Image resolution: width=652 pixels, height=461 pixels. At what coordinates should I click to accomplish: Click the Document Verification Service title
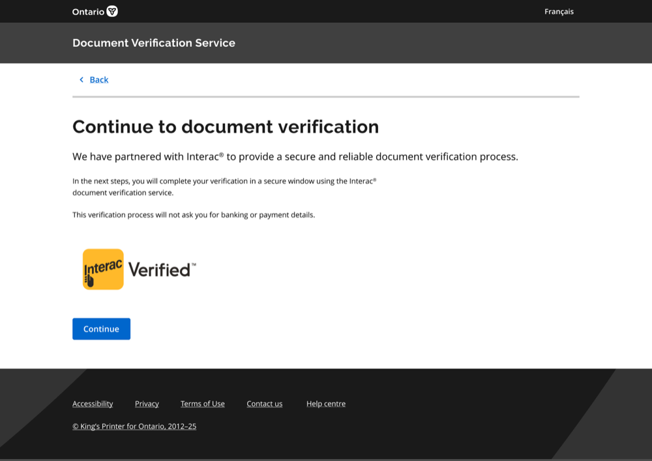coord(154,43)
